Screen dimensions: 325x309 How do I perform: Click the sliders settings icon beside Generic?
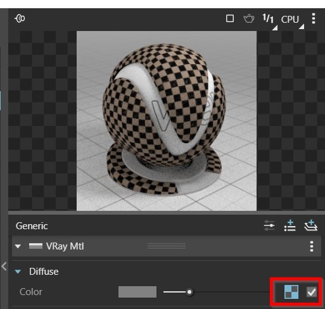coord(269,225)
